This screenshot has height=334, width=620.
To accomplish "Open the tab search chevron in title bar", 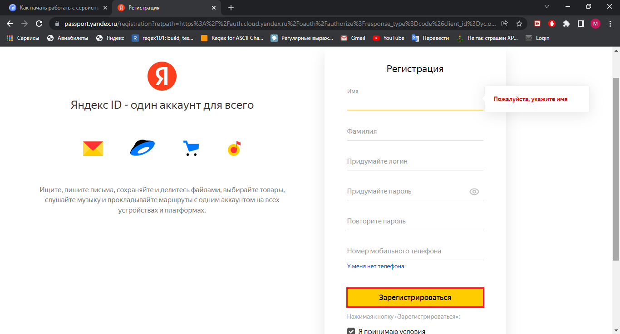I will click(547, 7).
